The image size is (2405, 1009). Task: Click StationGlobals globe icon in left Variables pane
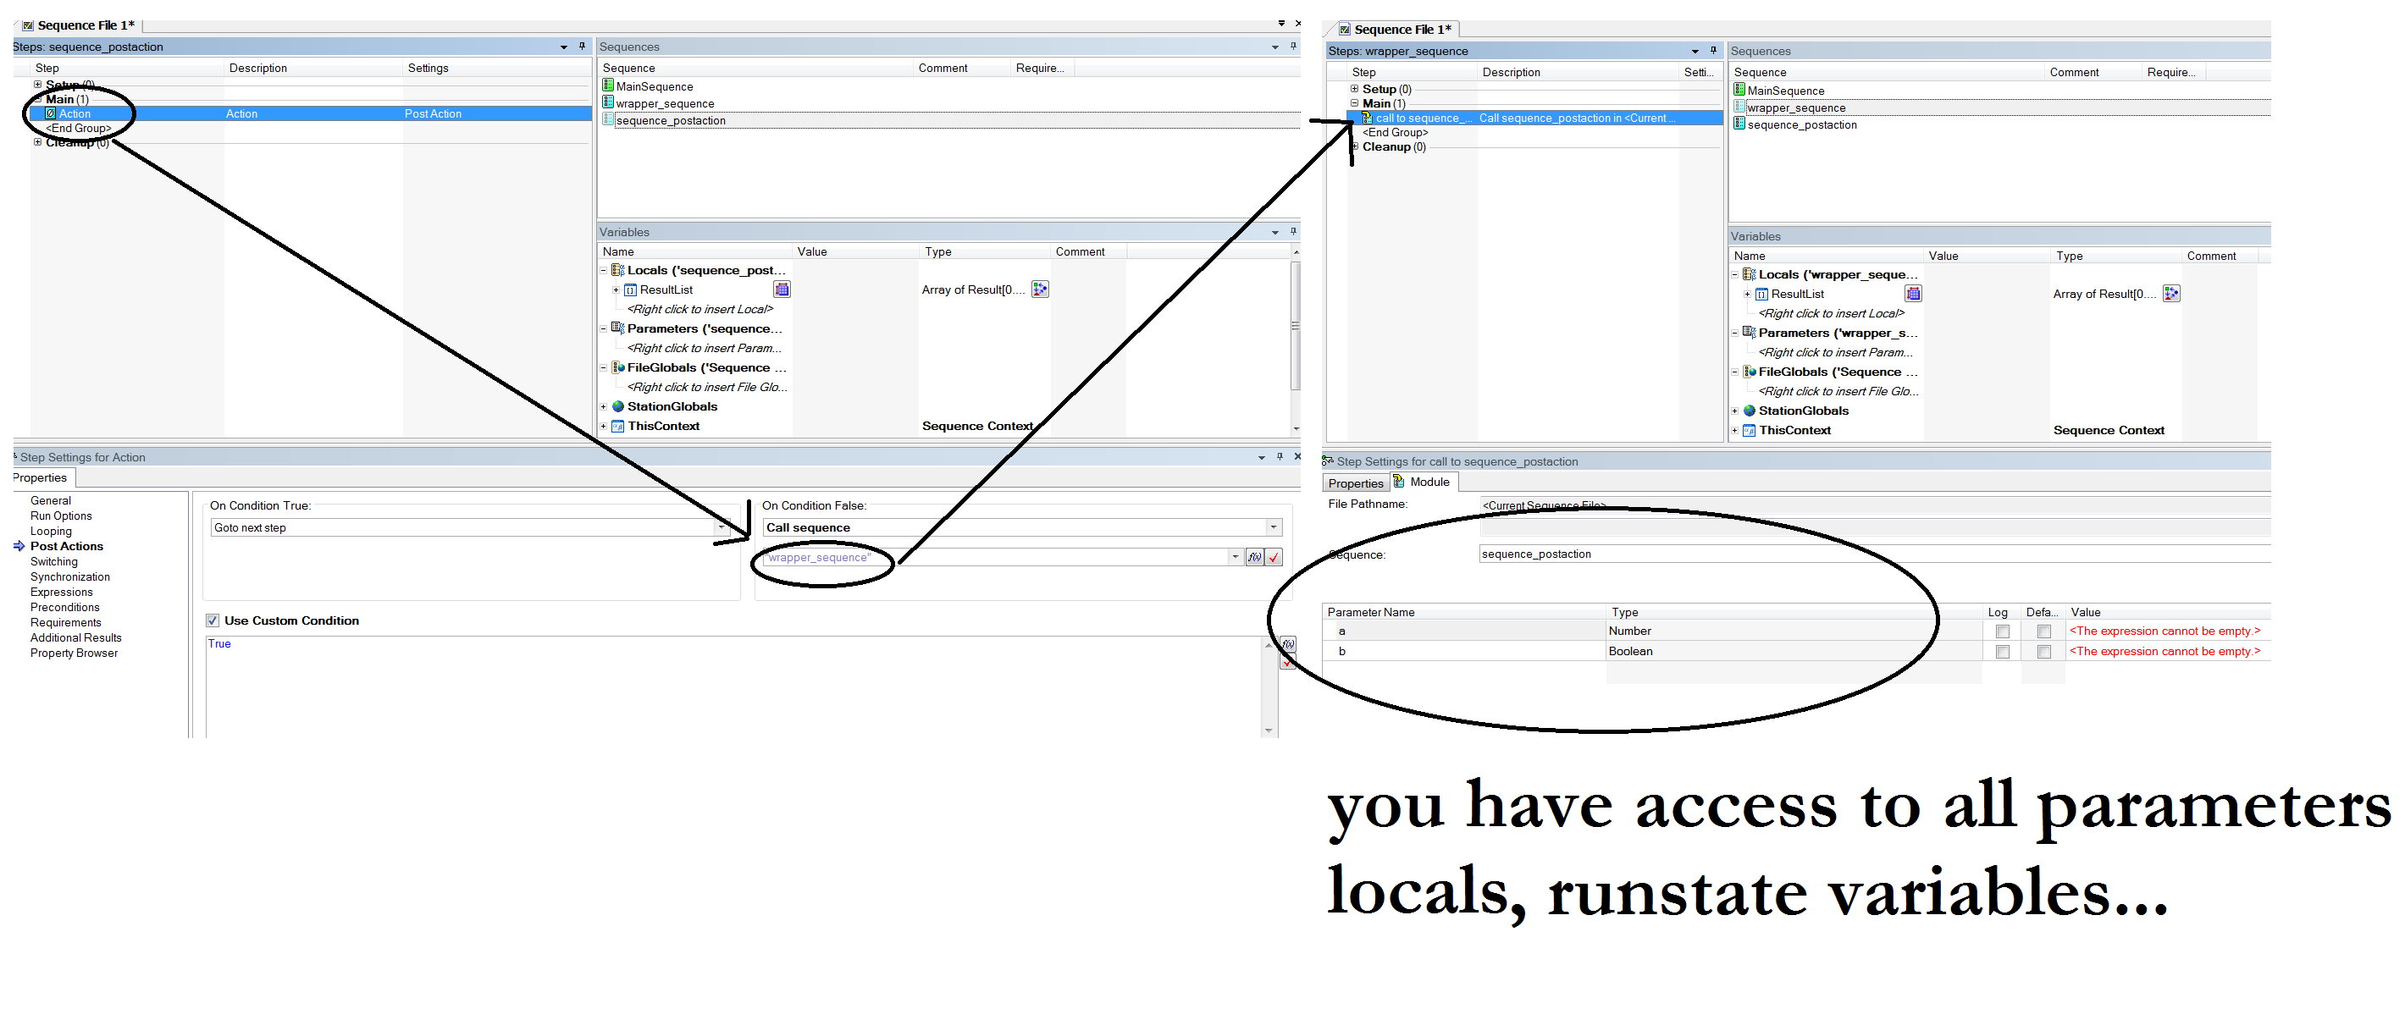[617, 406]
